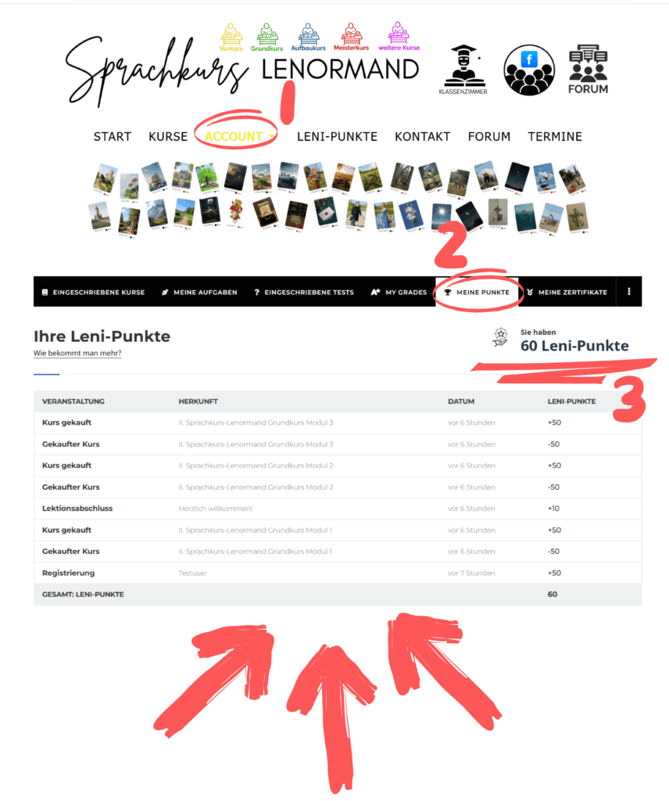Switch to Eingeschriebene Kurse tab

tap(93, 293)
